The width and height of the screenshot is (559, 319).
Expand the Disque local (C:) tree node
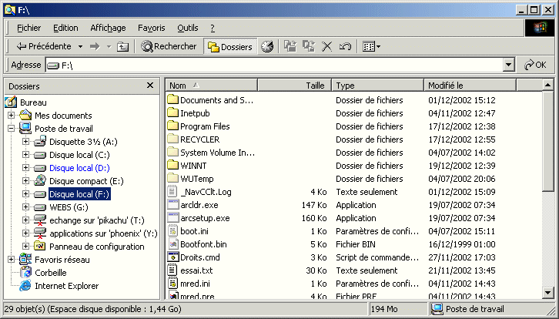click(26, 155)
